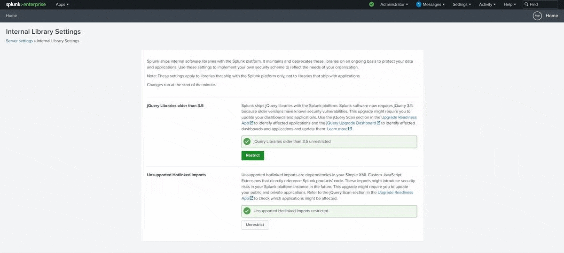The width and height of the screenshot is (564, 253).
Task: Click inside the Find search field
Action: (543, 4)
